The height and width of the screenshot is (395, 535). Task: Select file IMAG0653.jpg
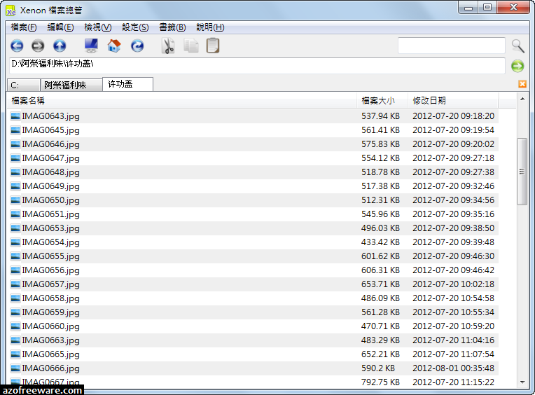(51, 228)
